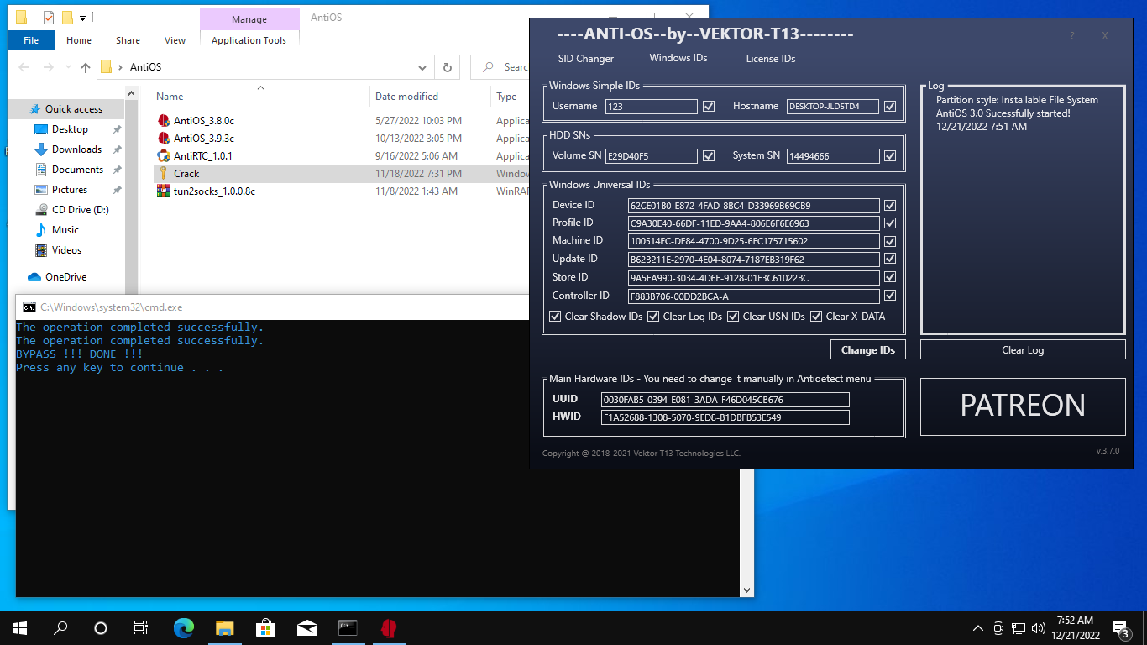
Task: Toggle Volume SN checkbox
Action: click(x=709, y=155)
